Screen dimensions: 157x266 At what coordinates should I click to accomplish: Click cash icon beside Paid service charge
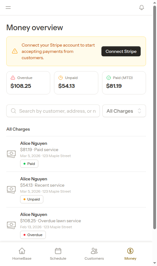11,154
